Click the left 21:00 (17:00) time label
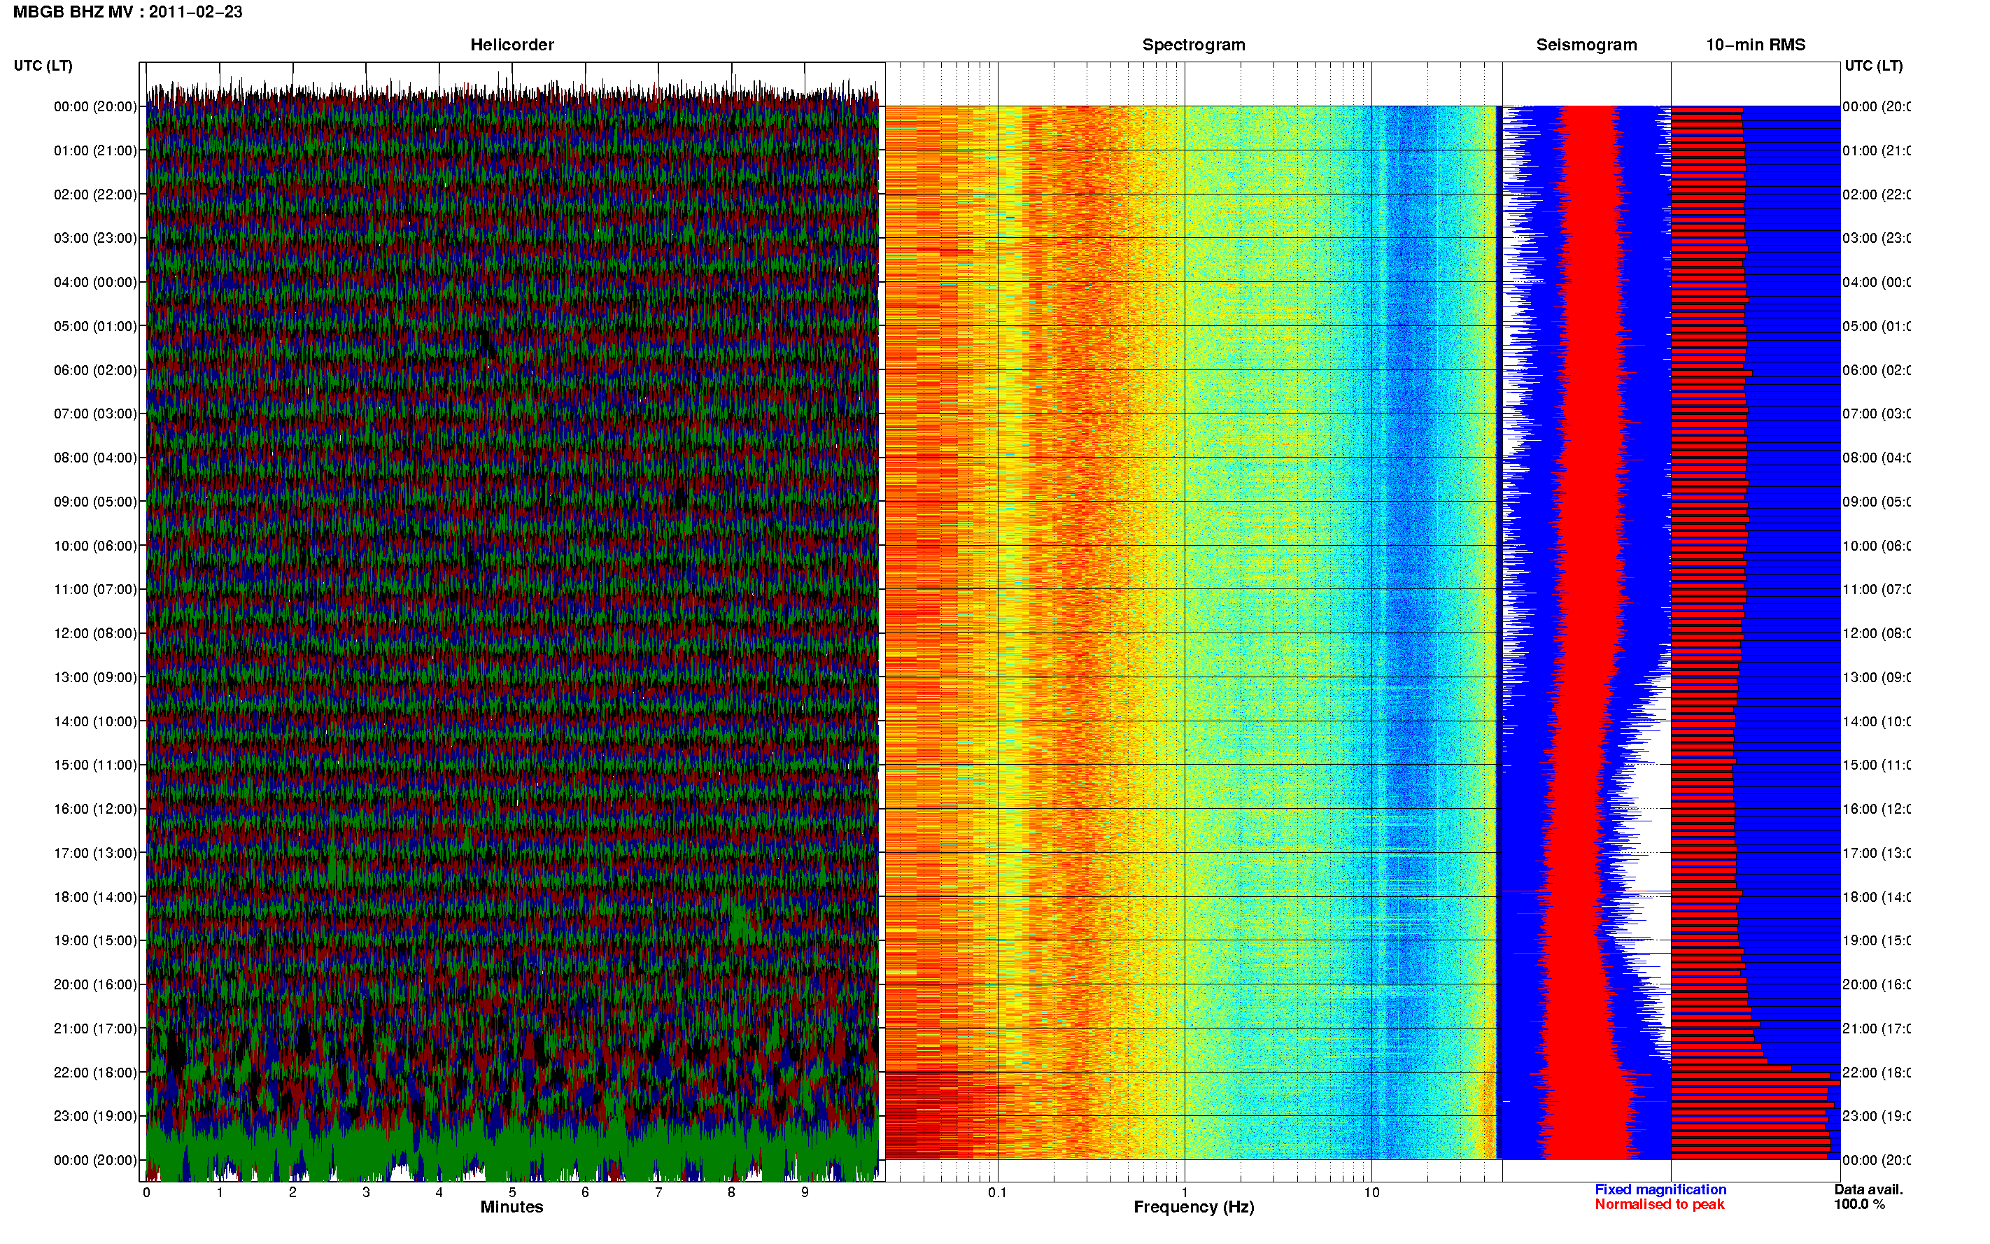 pos(95,1029)
